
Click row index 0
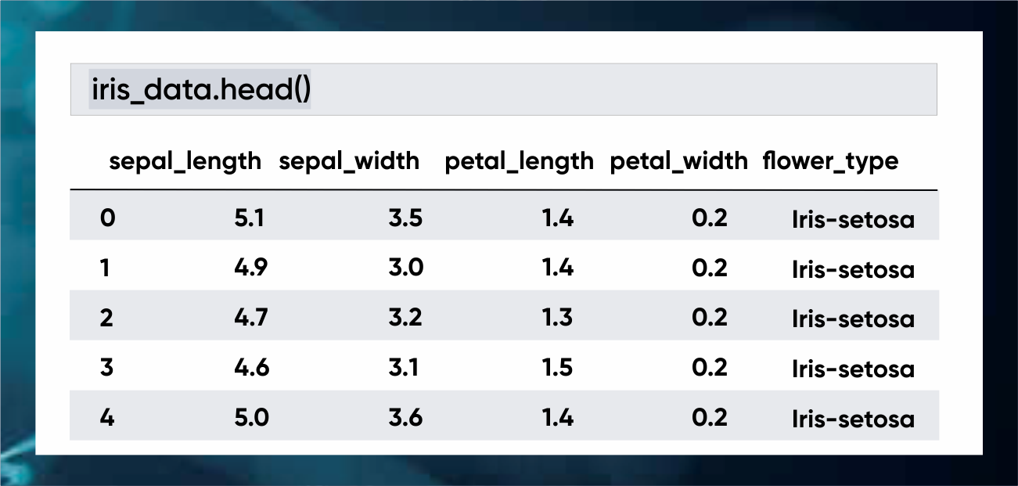coord(107,218)
